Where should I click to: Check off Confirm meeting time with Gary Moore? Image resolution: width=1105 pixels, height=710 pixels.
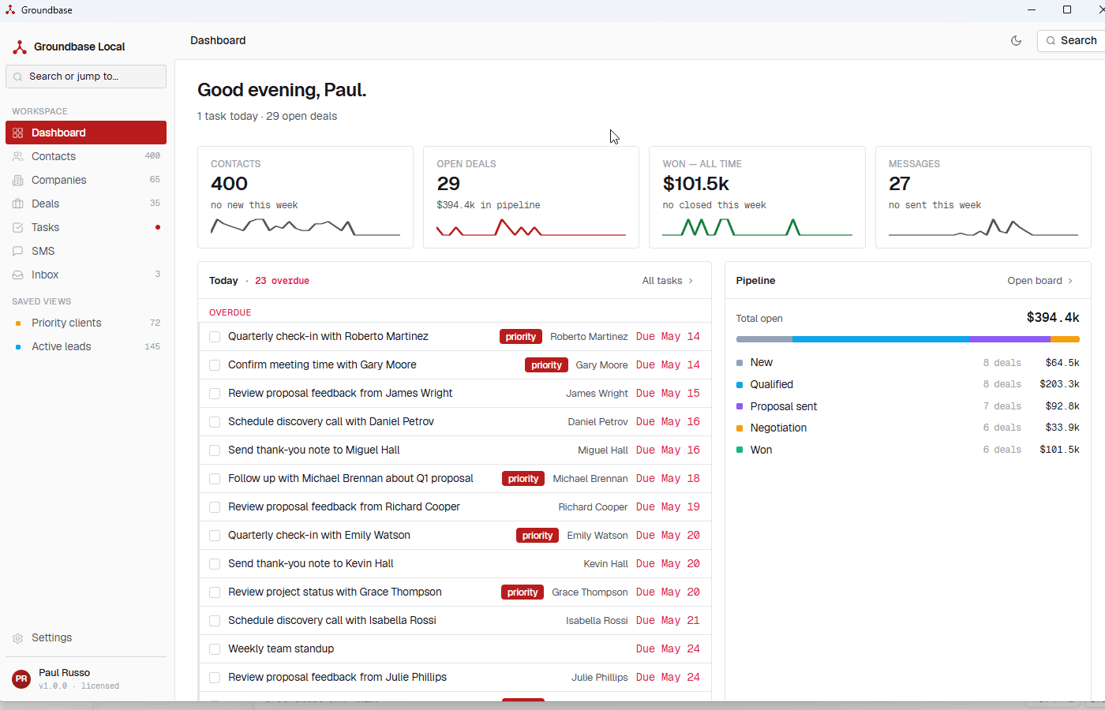(x=215, y=365)
